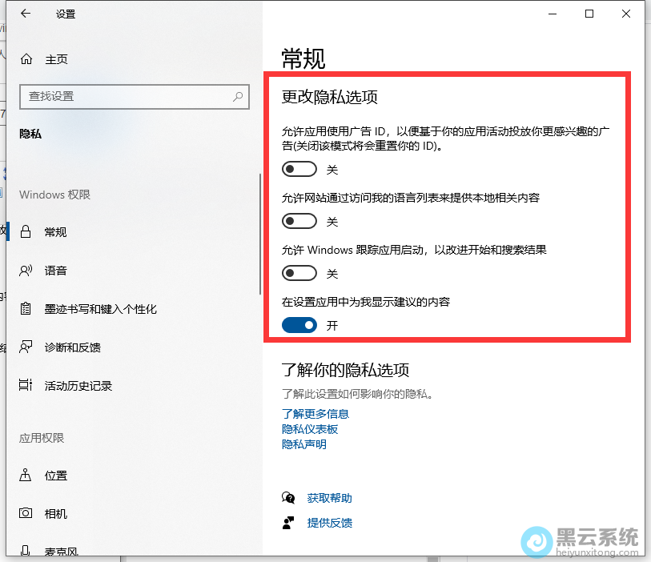
Task: Toggle language list website access switch
Action: (299, 222)
